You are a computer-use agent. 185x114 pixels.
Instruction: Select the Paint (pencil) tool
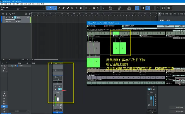68,8
